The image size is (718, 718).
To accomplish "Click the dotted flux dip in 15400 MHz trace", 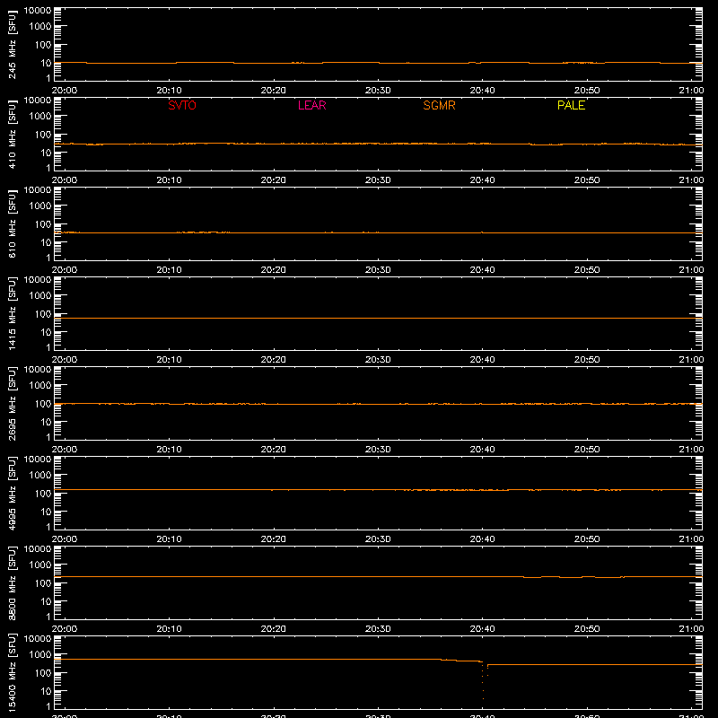I will click(483, 680).
